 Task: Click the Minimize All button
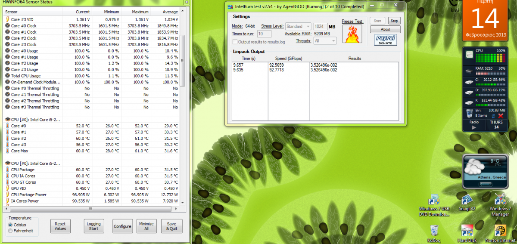(x=146, y=226)
